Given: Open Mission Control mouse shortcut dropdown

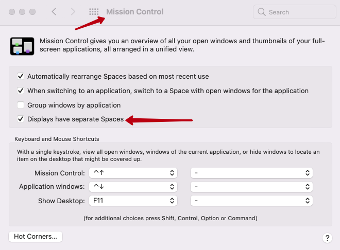Looking at the screenshot, I should click(x=251, y=173).
